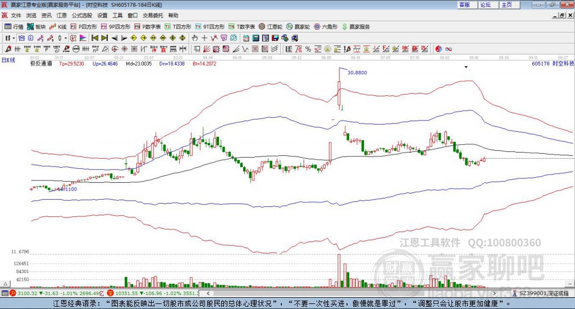Open 赢家服务 with the dollar icon
The height and width of the screenshot is (309, 575).
coord(355,27)
